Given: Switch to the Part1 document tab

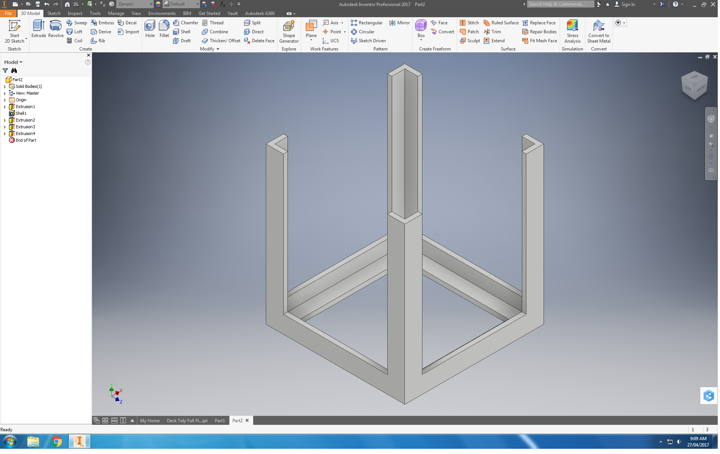Looking at the screenshot, I should [220, 421].
